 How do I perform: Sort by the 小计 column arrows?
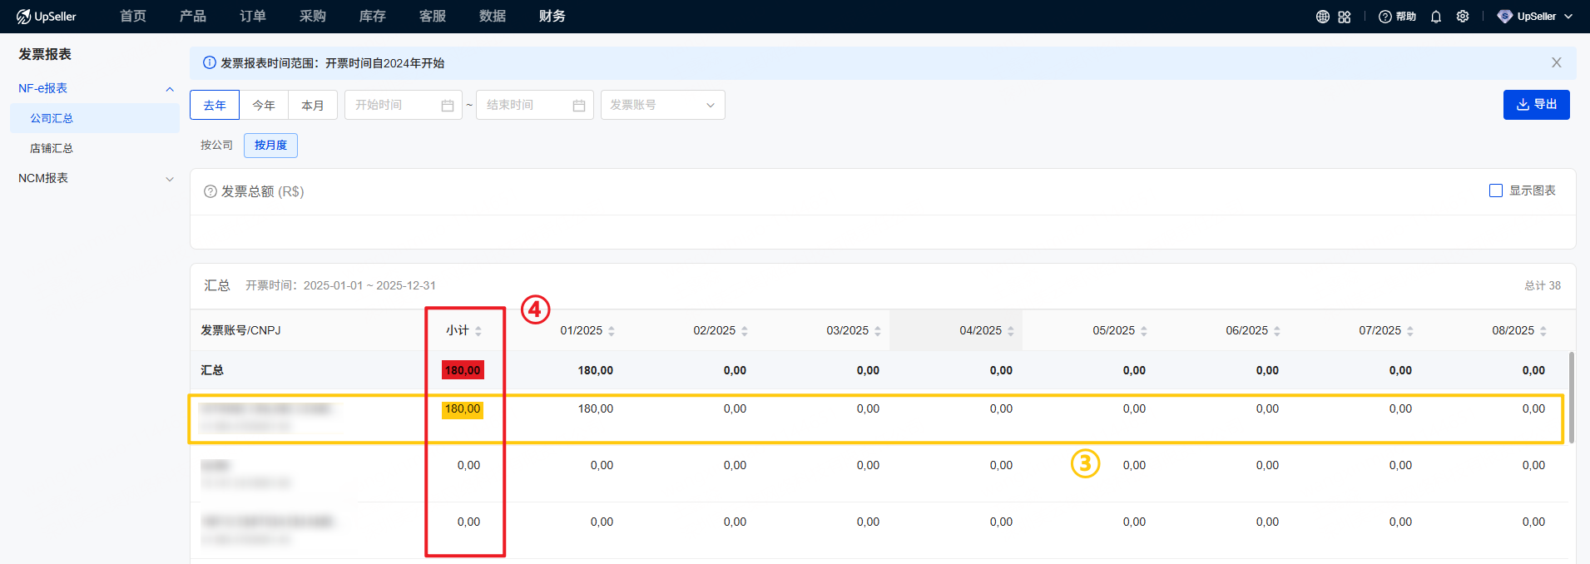coord(478,331)
